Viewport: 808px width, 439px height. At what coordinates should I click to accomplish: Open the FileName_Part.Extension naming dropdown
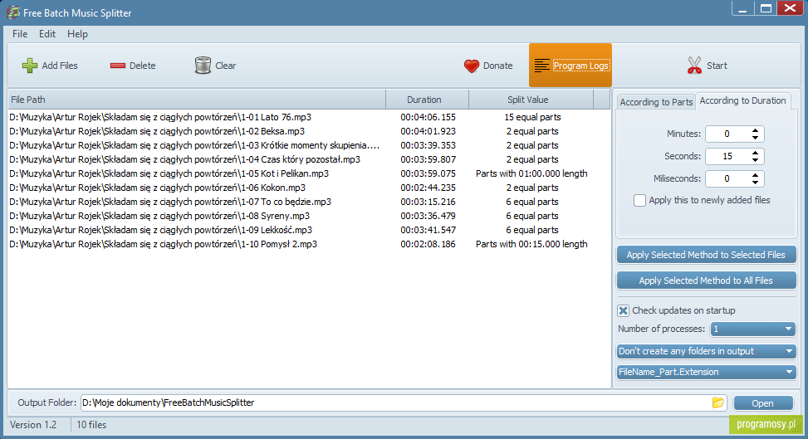[x=706, y=372]
